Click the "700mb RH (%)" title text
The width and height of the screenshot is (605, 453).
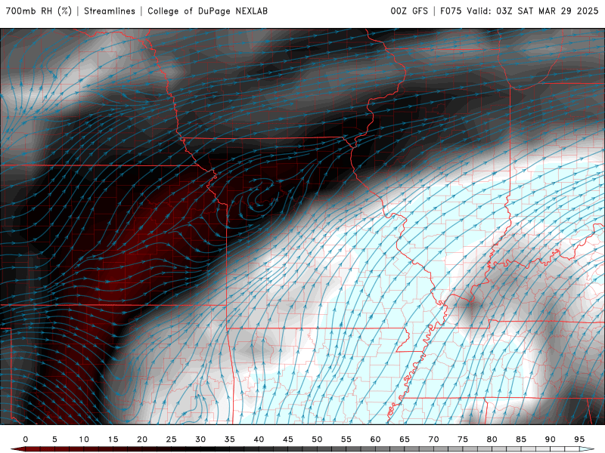39,11
